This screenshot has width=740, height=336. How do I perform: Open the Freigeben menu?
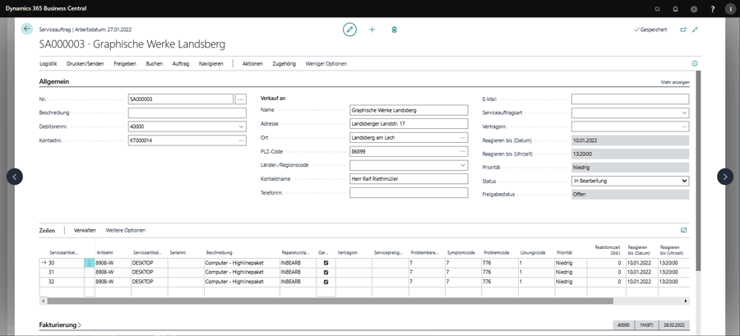pyautogui.click(x=125, y=63)
